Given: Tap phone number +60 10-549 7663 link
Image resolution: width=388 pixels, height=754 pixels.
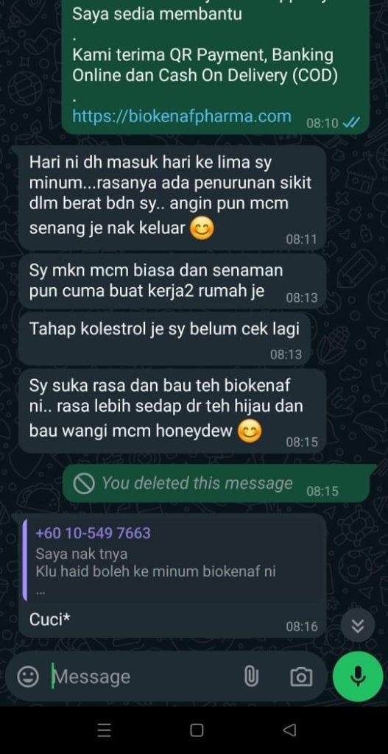Looking at the screenshot, I should [x=93, y=533].
